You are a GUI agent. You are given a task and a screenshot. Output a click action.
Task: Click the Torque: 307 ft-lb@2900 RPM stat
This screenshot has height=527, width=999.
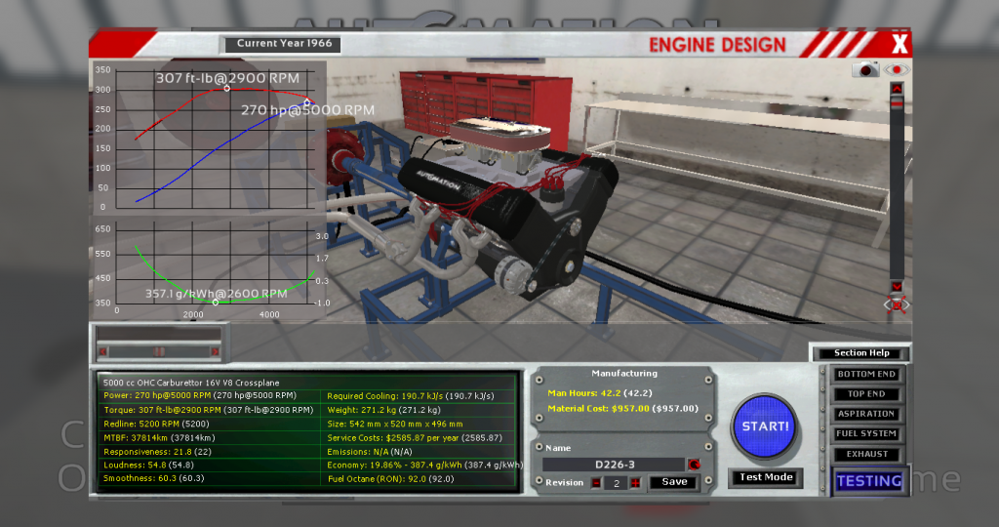tap(209, 410)
